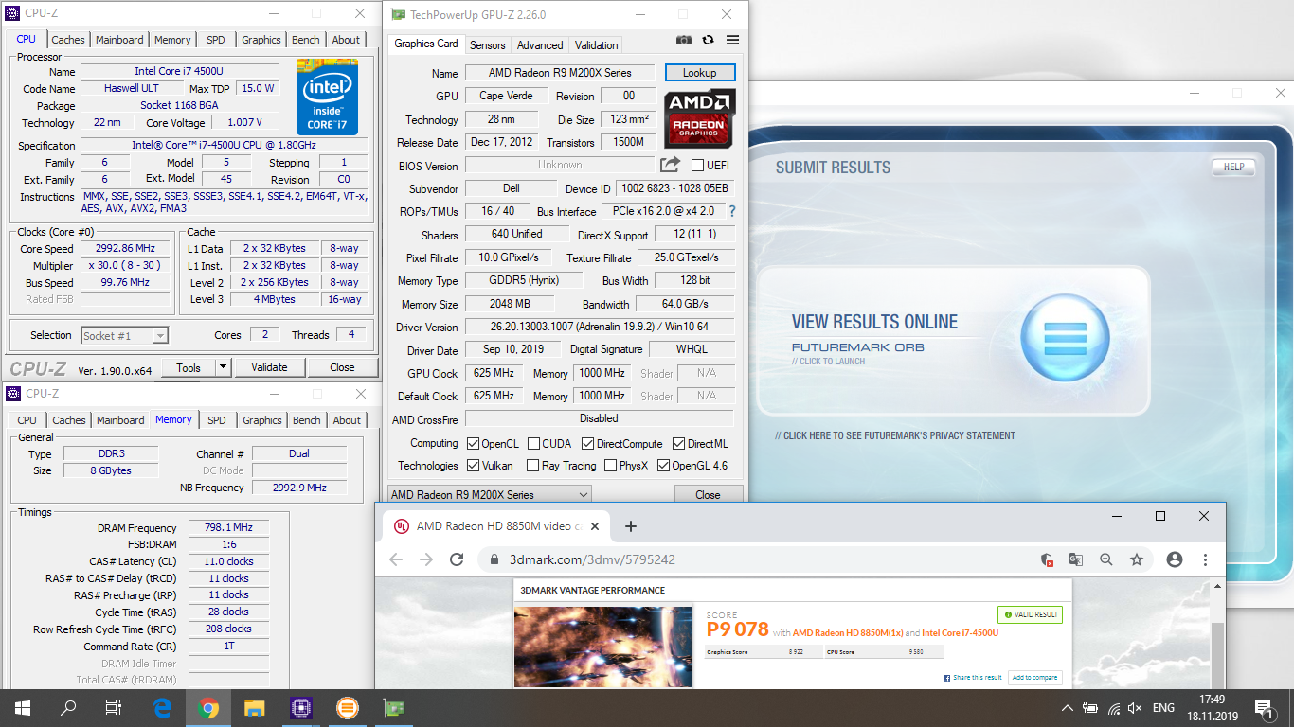The height and width of the screenshot is (727, 1294).
Task: Click the AMD Radeon Graphics logo
Action: pos(699,118)
